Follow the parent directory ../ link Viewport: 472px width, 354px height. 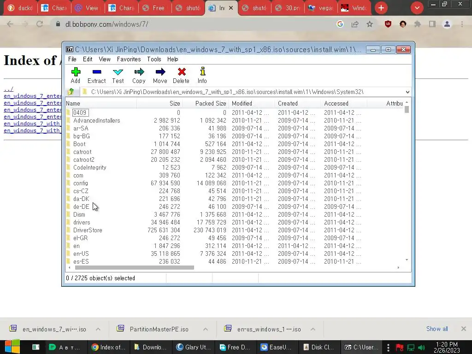coord(8,89)
